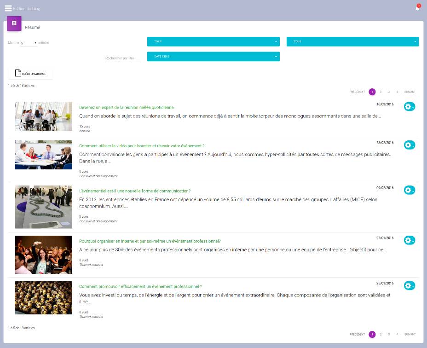This screenshot has height=348, width=427.
Task: Click excerpt starting 'Quand on aborde le sujet'
Action: (x=230, y=116)
